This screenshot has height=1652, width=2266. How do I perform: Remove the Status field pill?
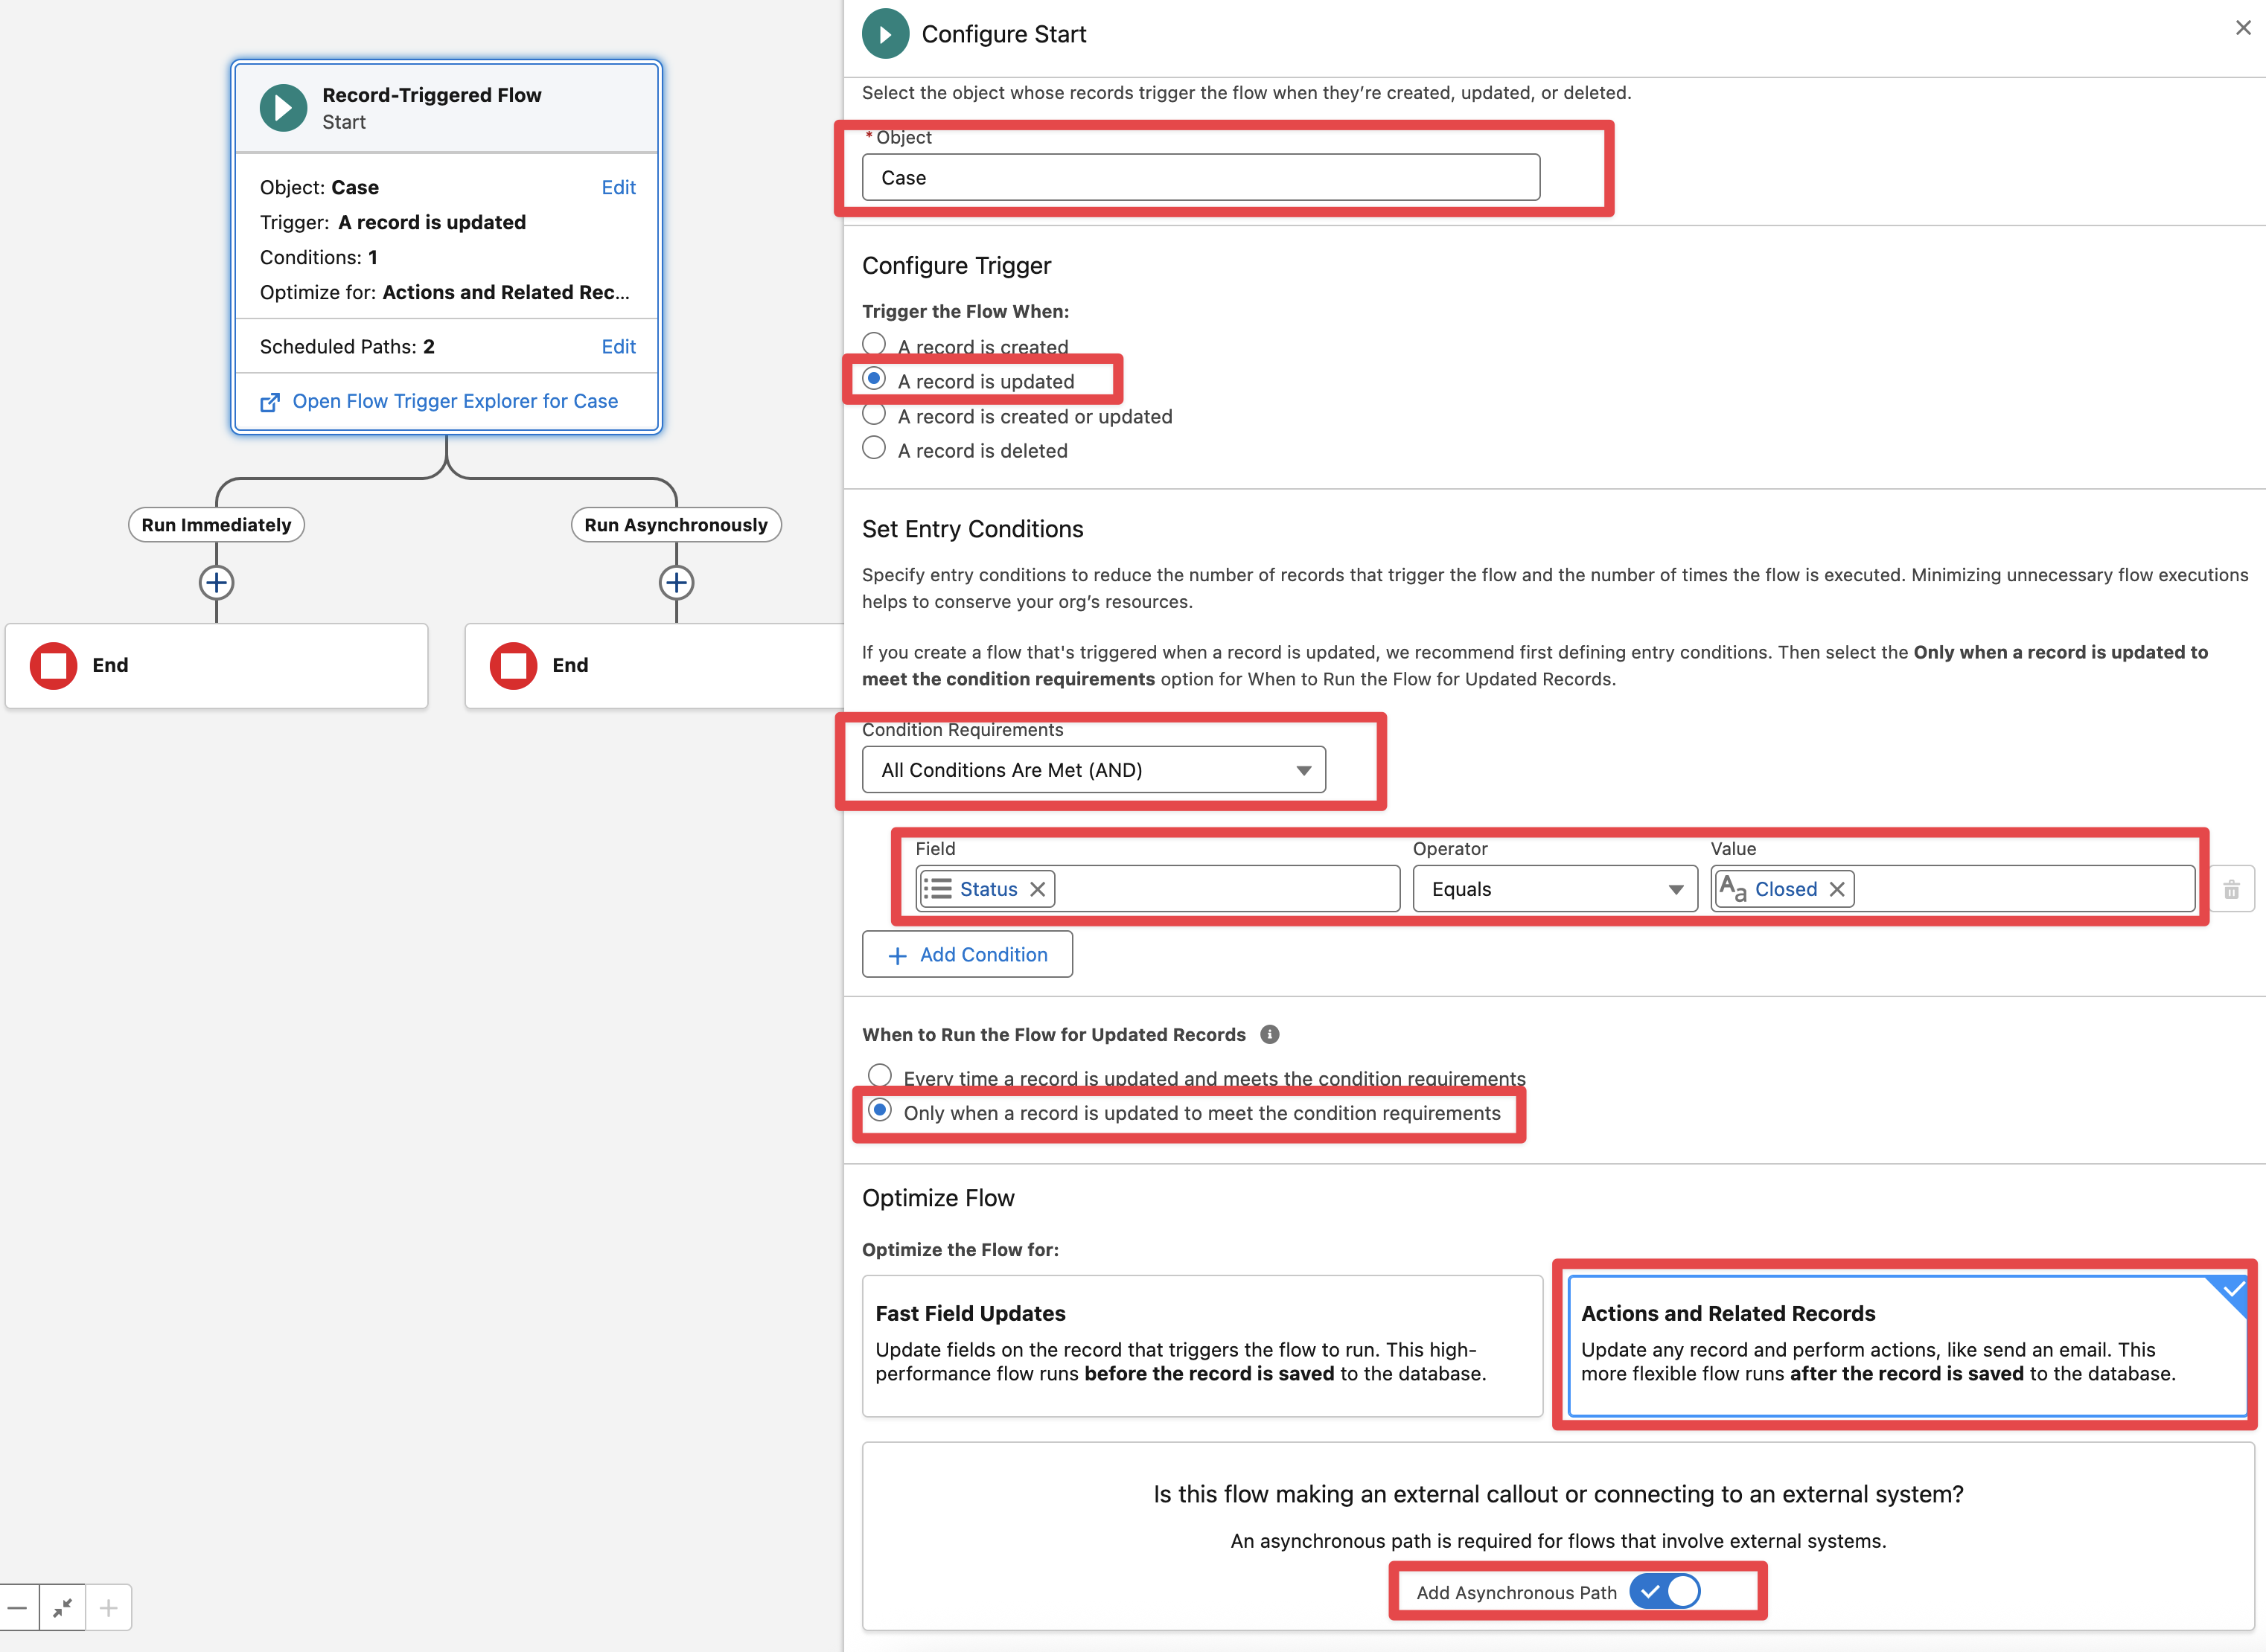1038,889
